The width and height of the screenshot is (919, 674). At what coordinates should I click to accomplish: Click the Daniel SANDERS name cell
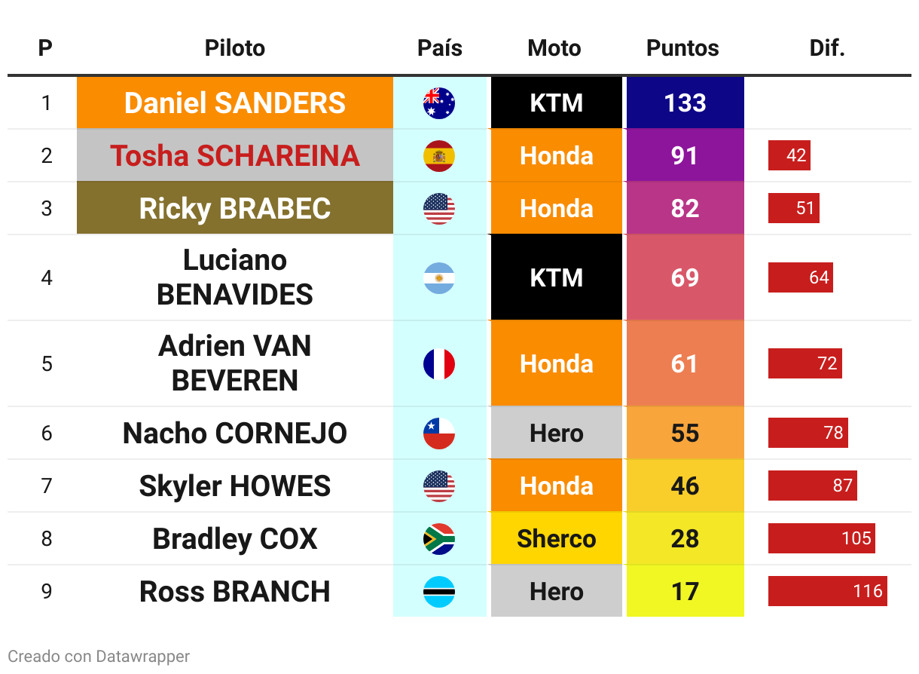click(x=235, y=103)
